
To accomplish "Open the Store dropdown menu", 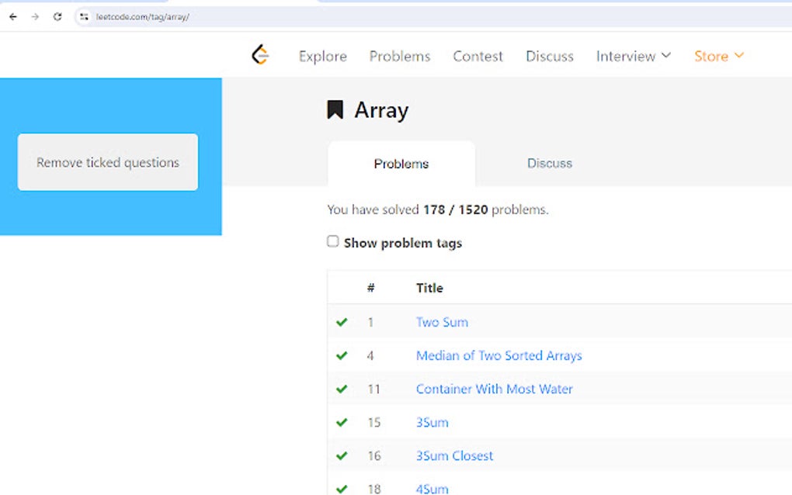I will [718, 56].
